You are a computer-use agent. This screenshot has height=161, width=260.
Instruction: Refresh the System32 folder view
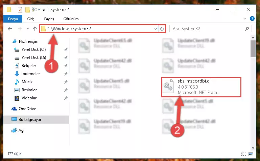point(162,29)
